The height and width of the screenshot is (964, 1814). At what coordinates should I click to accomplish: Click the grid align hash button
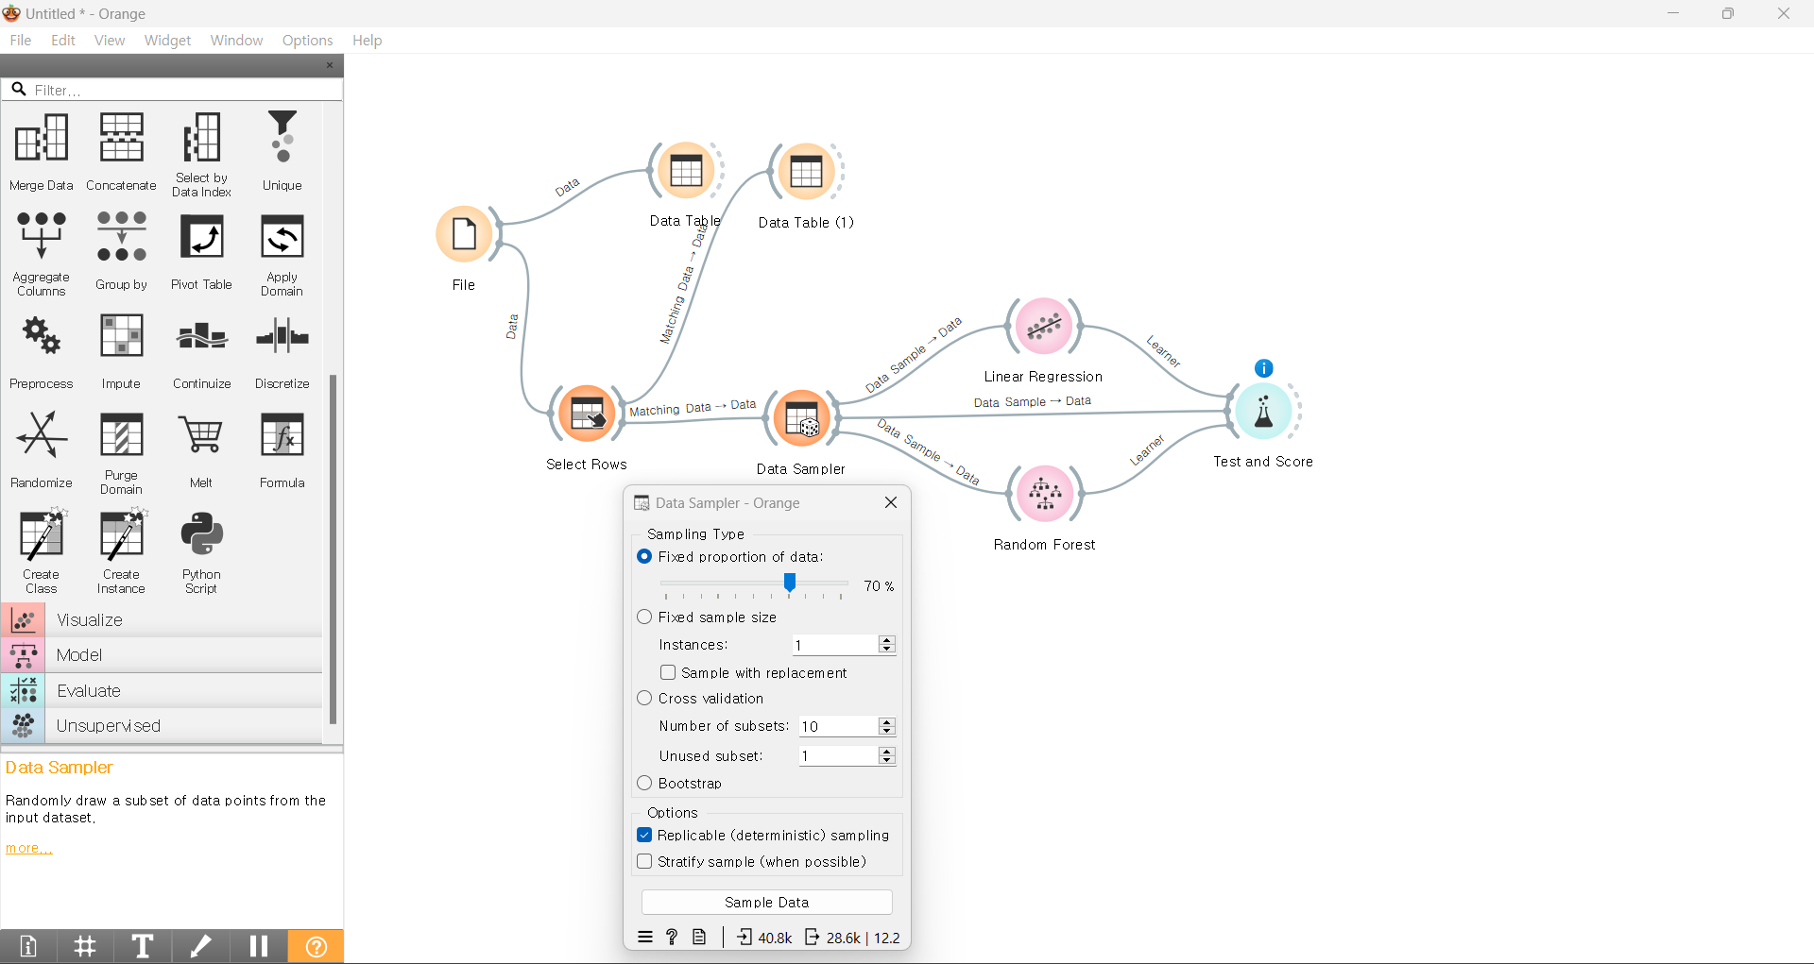pyautogui.click(x=85, y=946)
